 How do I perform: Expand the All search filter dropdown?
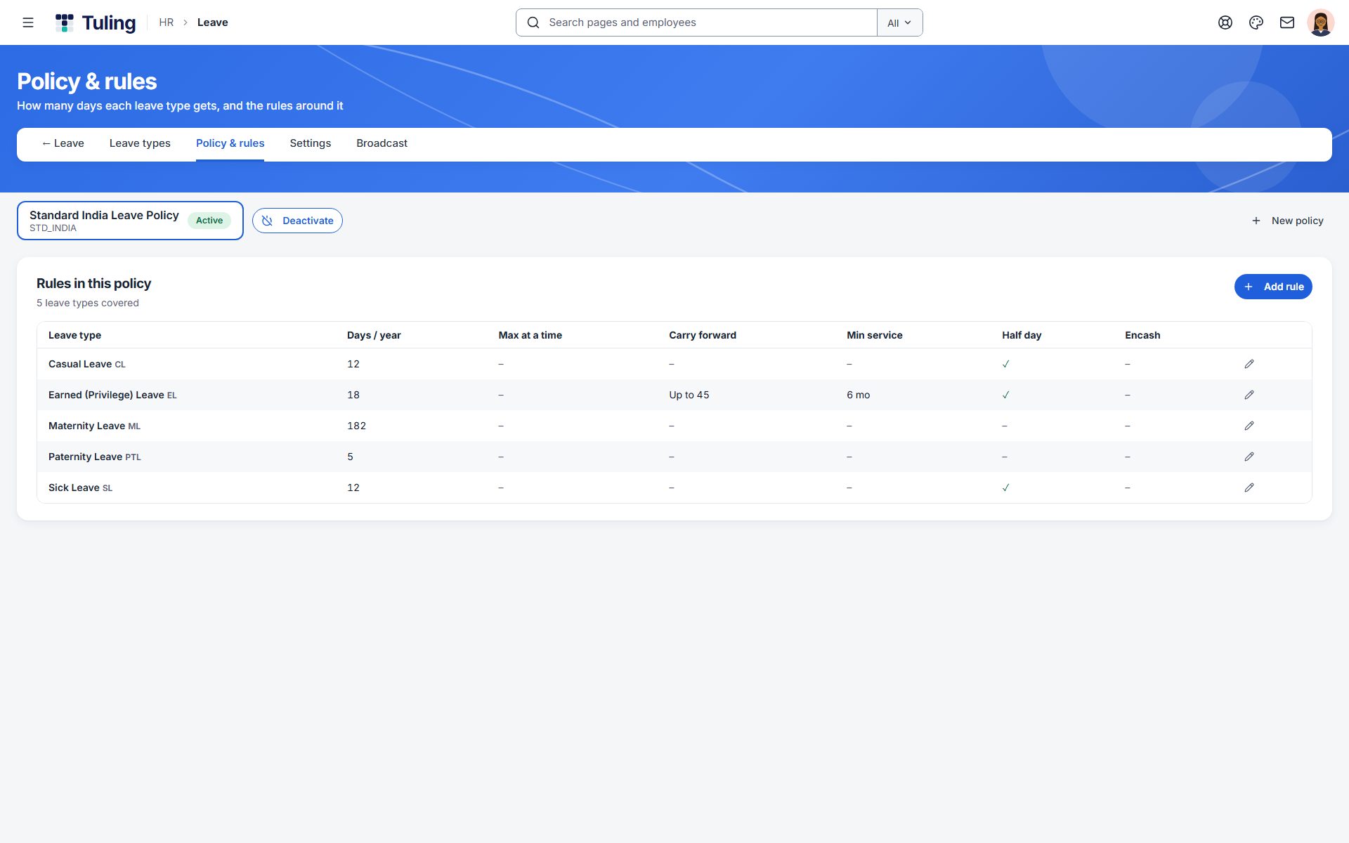tap(899, 22)
